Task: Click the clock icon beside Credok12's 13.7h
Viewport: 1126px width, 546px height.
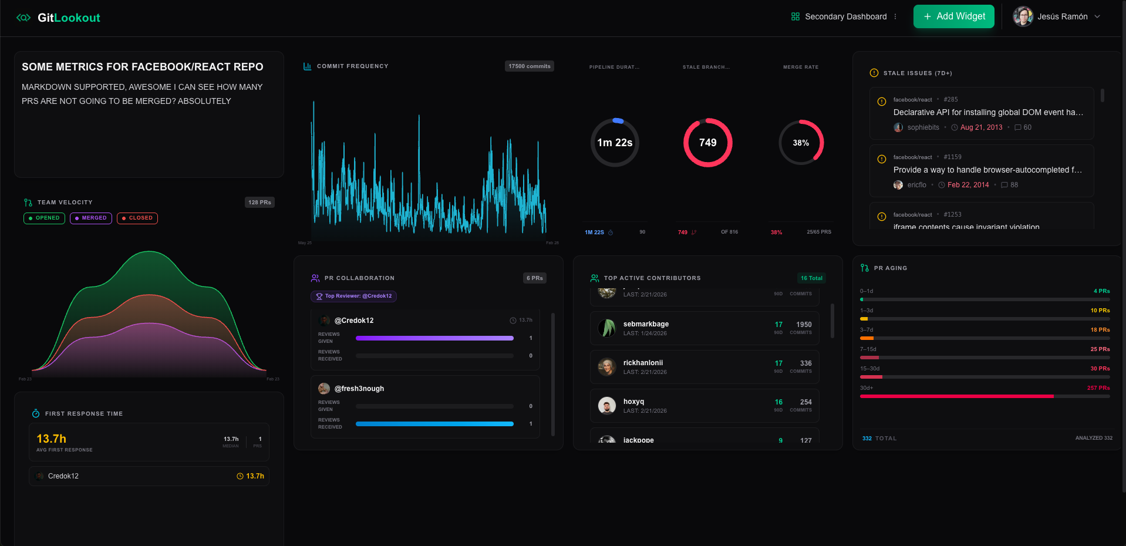Action: (240, 476)
